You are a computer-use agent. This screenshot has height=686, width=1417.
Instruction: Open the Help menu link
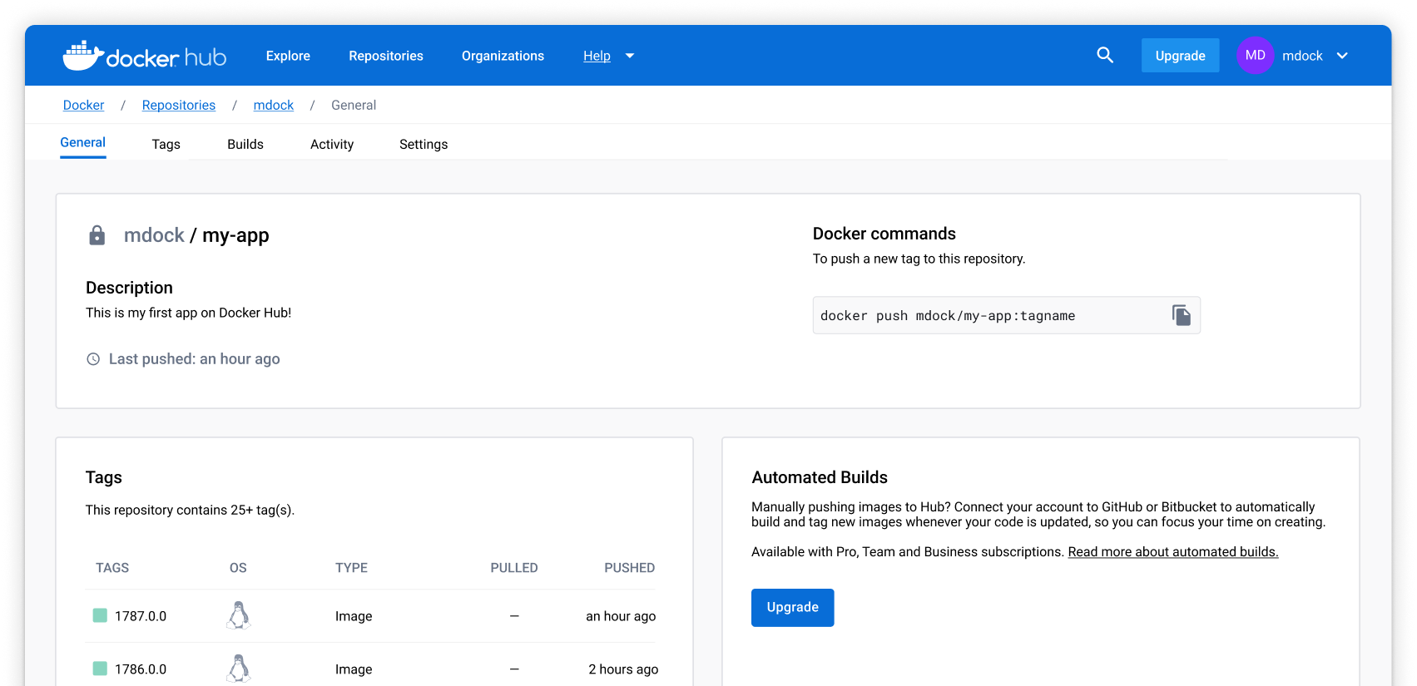pyautogui.click(x=597, y=56)
